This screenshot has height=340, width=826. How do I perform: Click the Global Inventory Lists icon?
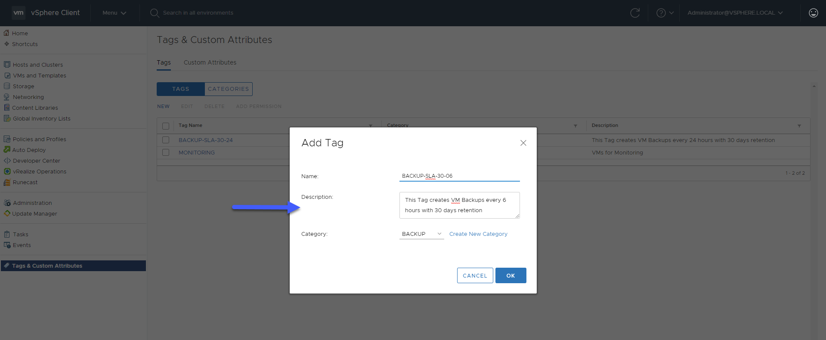[x=7, y=118]
